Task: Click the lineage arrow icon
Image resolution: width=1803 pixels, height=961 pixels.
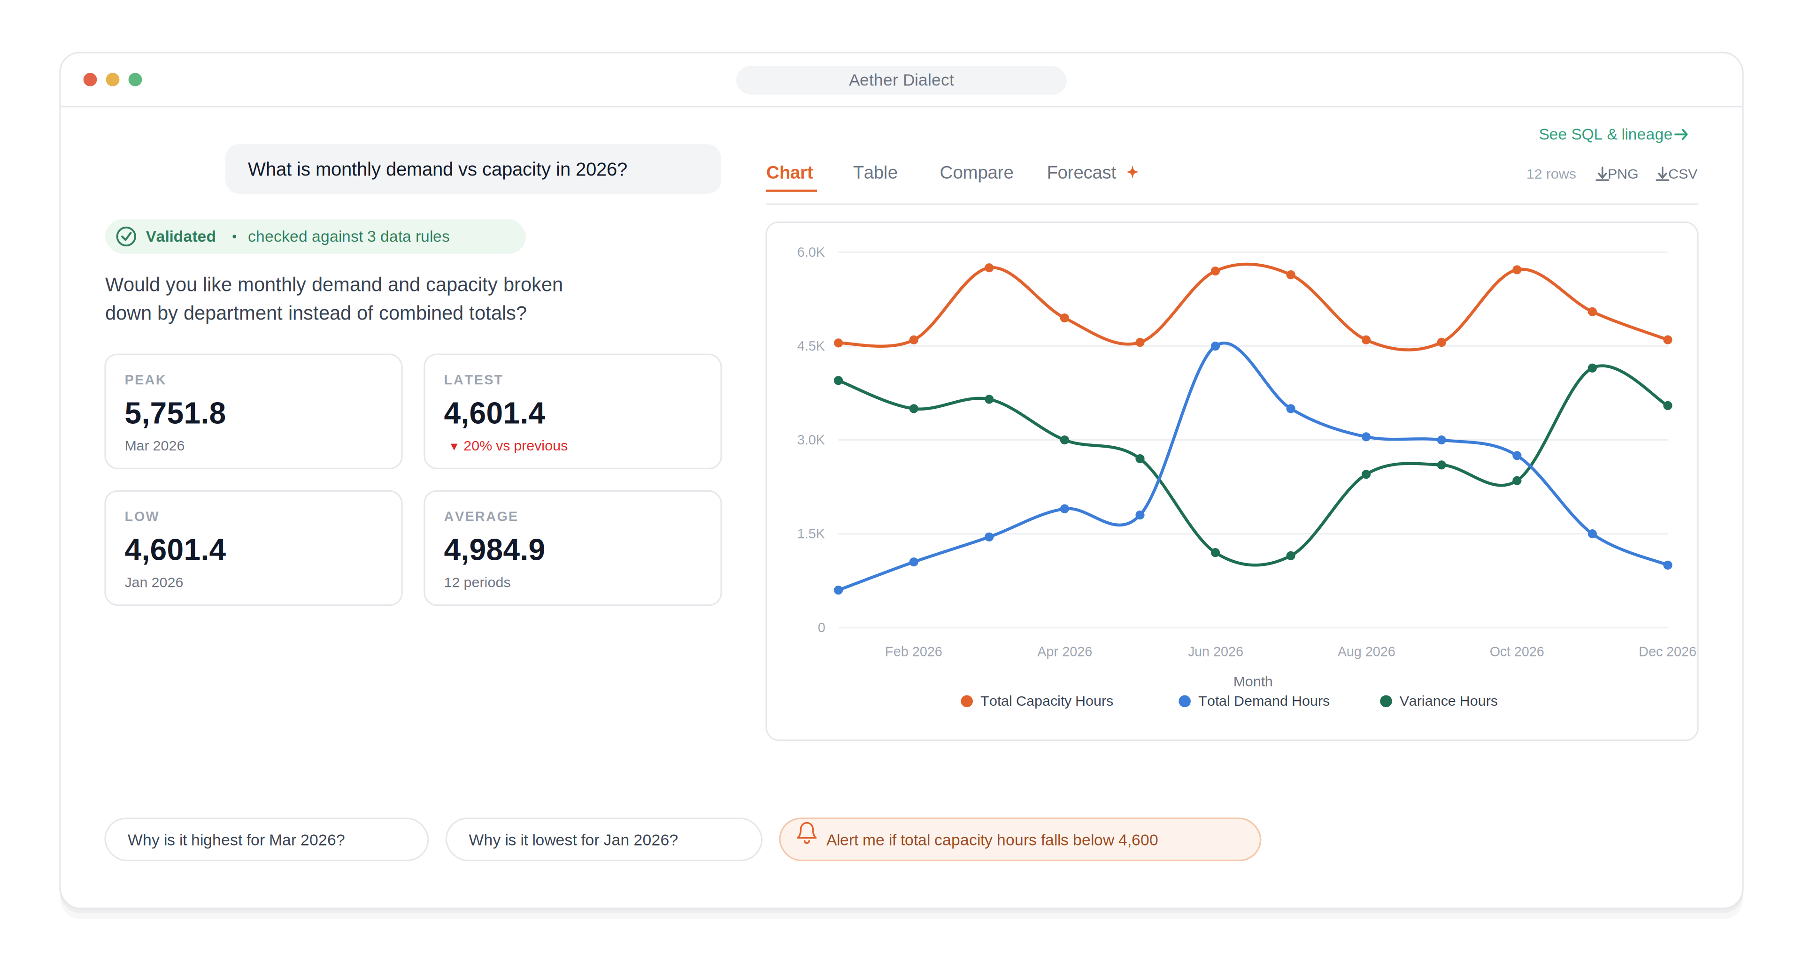Action: click(x=1681, y=134)
